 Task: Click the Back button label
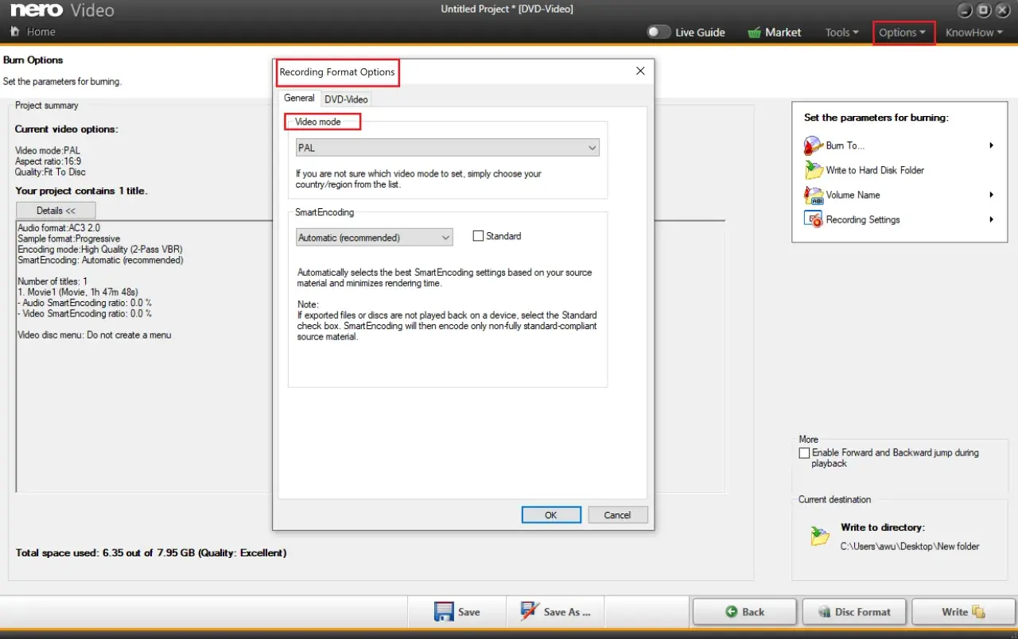[753, 612]
